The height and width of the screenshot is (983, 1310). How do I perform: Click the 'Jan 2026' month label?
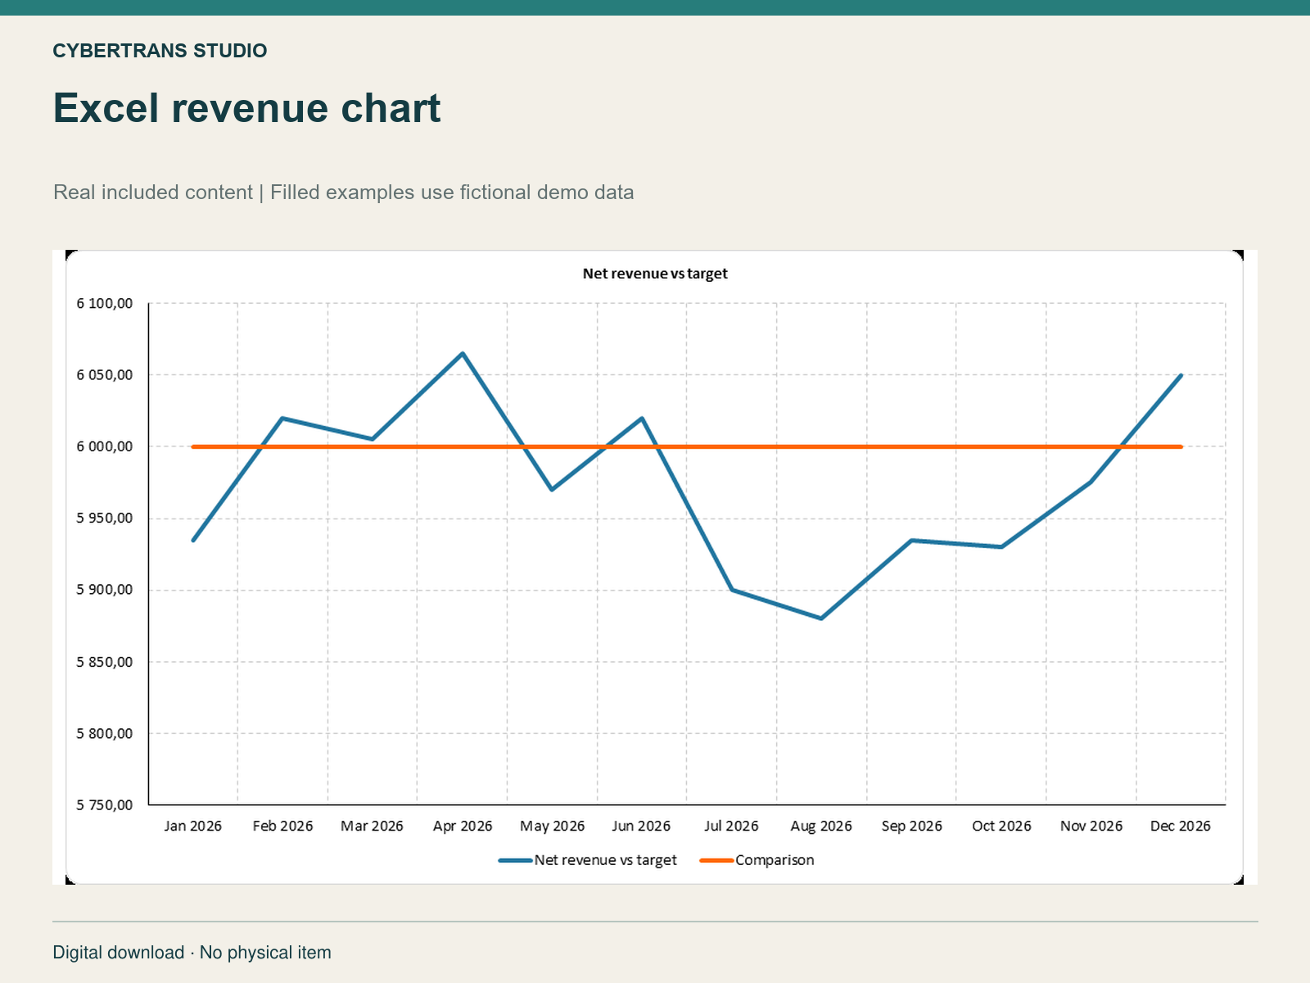193,826
